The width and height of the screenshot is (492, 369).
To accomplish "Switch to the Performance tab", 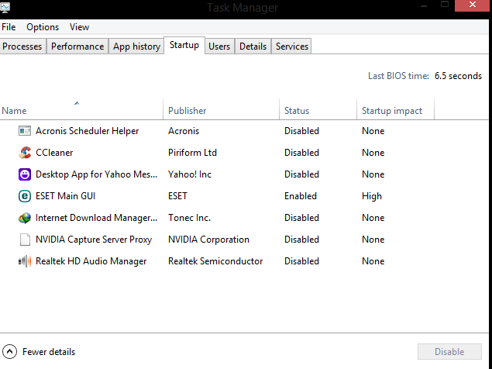I will coord(77,47).
